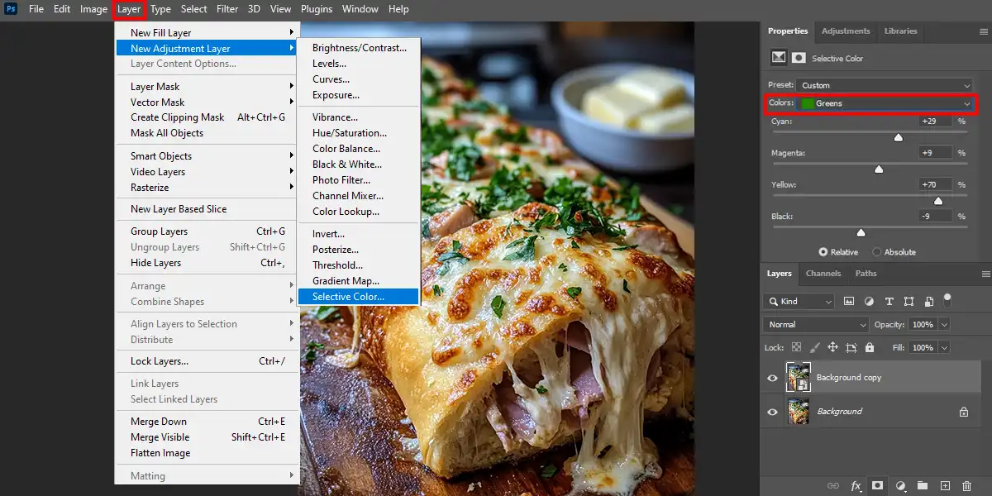
Task: Filter layers by smart objects icon
Action: coord(928,302)
